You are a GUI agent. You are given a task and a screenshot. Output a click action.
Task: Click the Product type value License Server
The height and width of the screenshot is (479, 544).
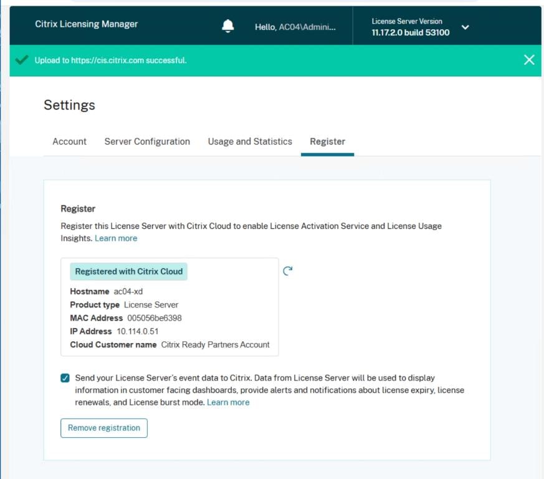[x=151, y=304]
